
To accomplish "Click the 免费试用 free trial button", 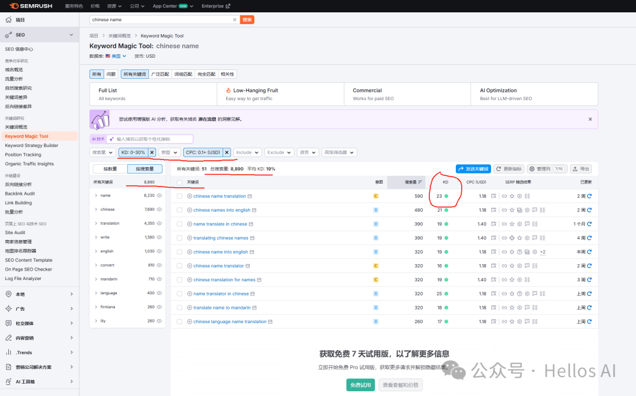I will pyautogui.click(x=360, y=385).
